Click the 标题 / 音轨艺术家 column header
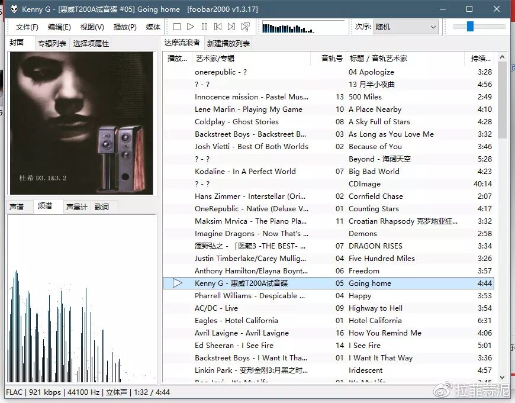The height and width of the screenshot is (403, 515). click(405, 59)
